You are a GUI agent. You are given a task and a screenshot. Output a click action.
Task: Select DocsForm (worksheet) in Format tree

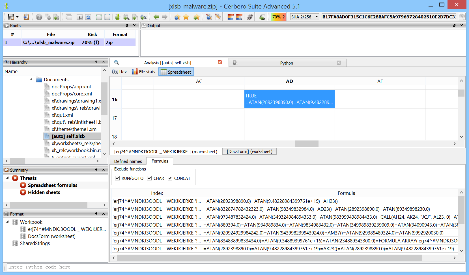(x=52, y=236)
